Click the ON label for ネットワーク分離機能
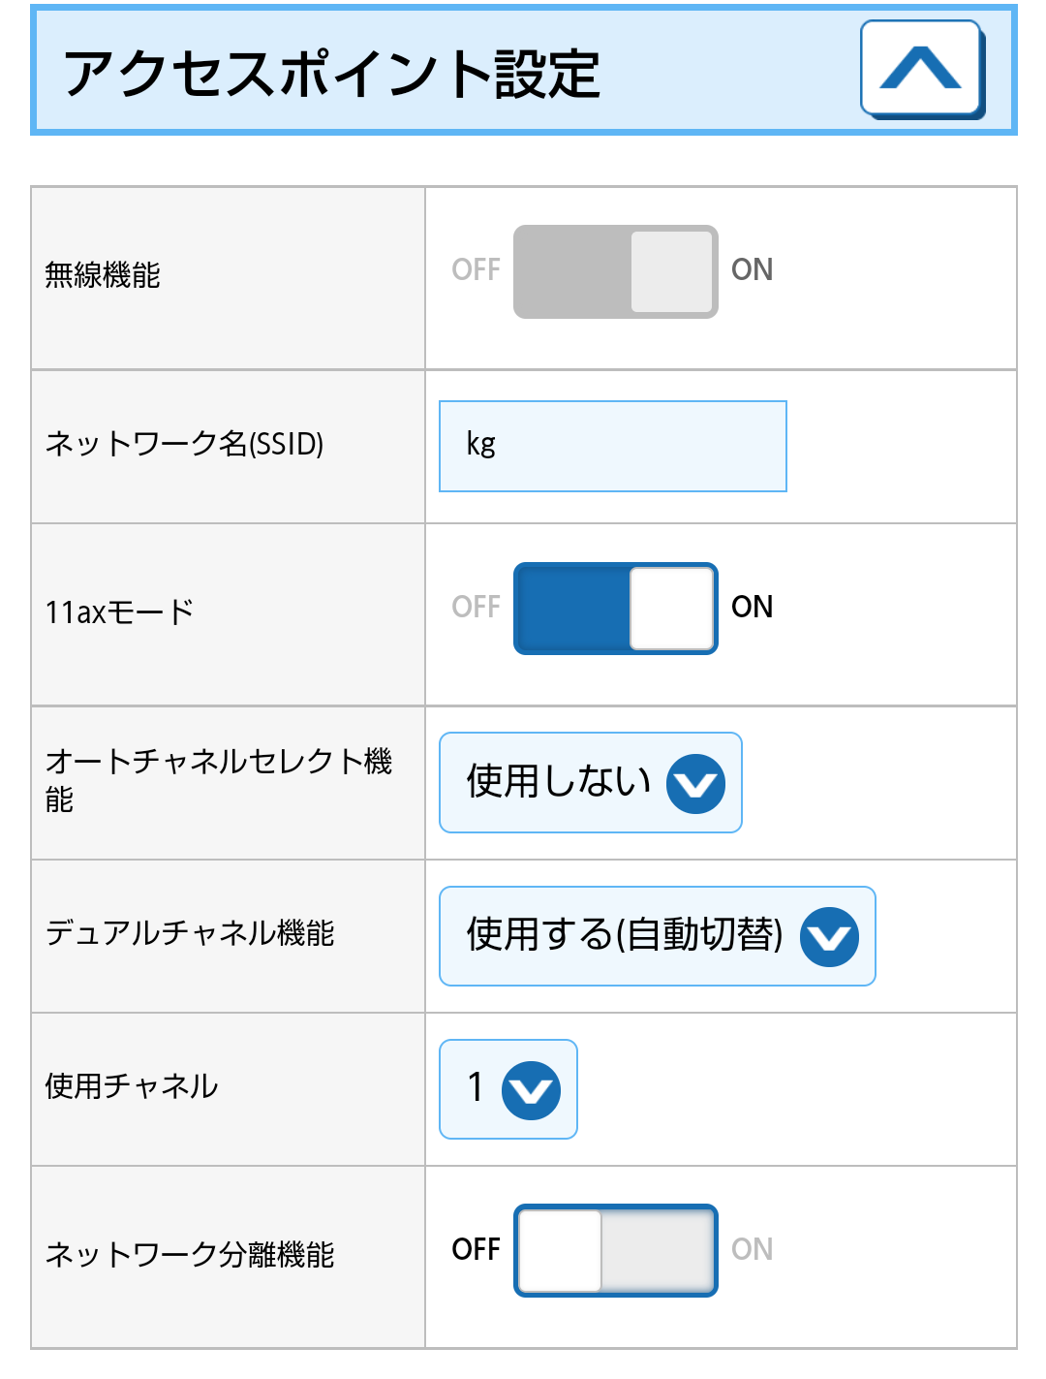1046x1379 pixels. tap(752, 1250)
